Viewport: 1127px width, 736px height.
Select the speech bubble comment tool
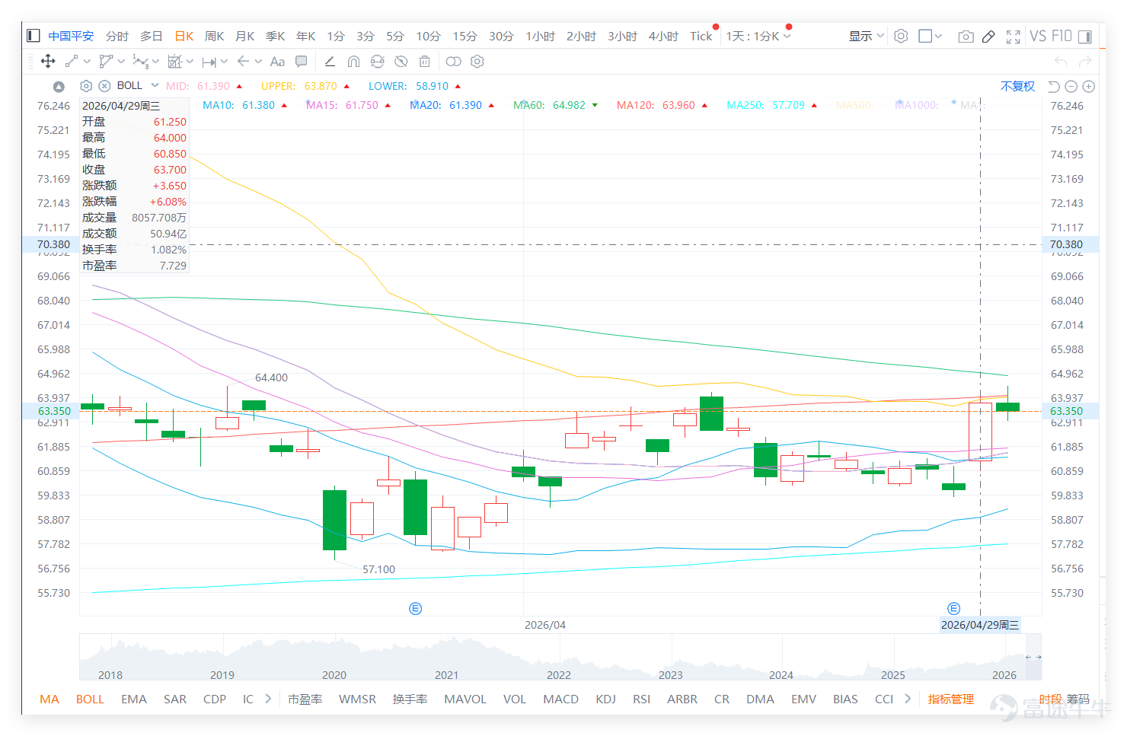(x=302, y=61)
